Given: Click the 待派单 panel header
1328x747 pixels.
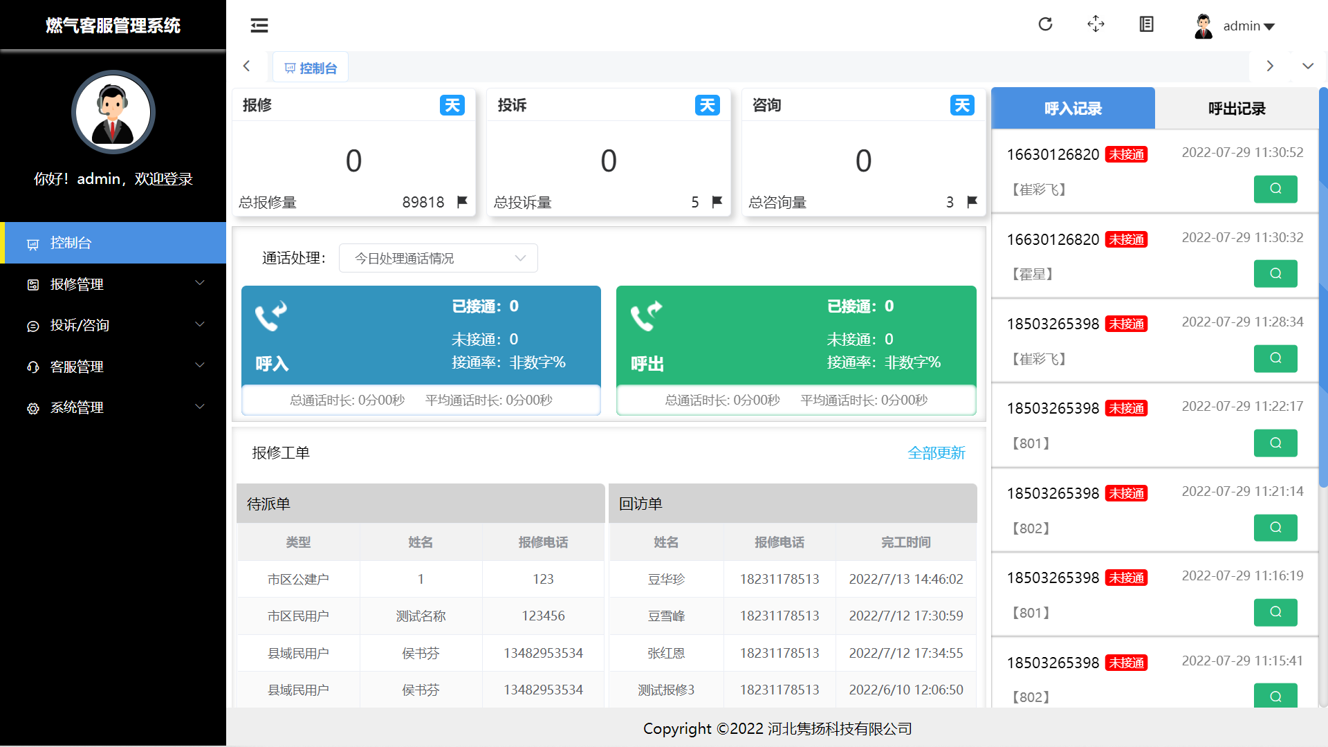Looking at the screenshot, I should 421,504.
